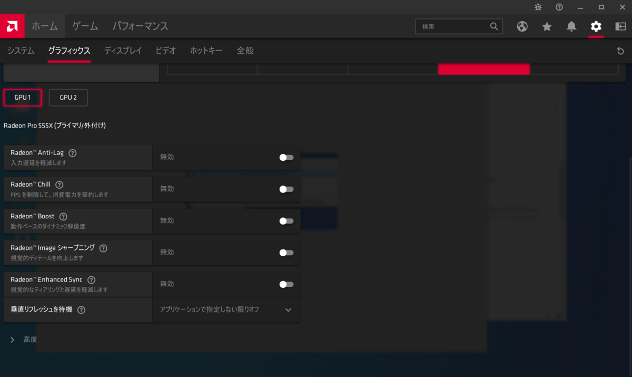Click the favorites star icon
The height and width of the screenshot is (377, 632).
[547, 26]
